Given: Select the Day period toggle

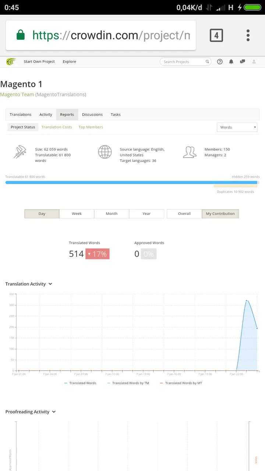Looking at the screenshot, I should coord(42,214).
